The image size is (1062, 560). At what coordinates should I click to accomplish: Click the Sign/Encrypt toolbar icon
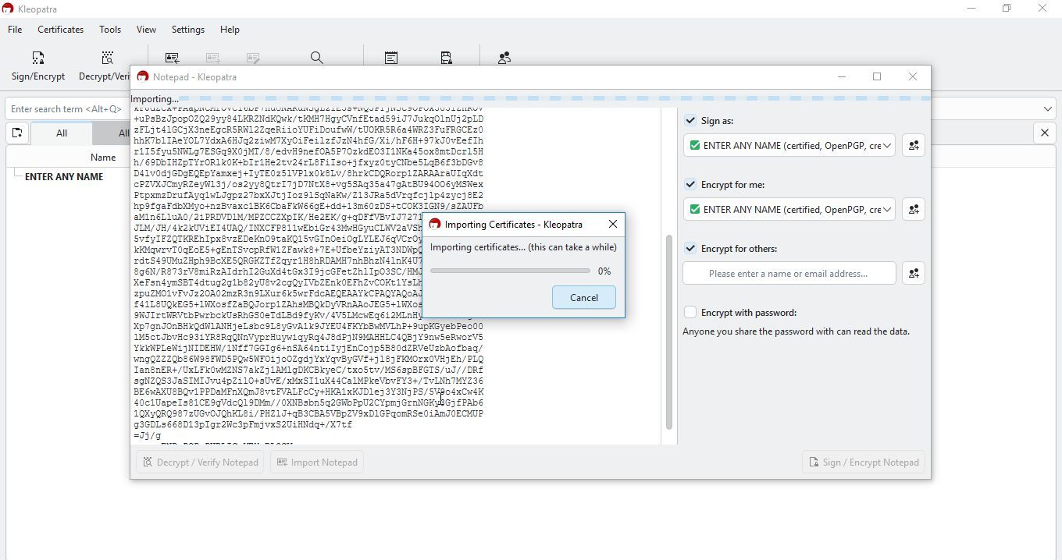(37, 58)
